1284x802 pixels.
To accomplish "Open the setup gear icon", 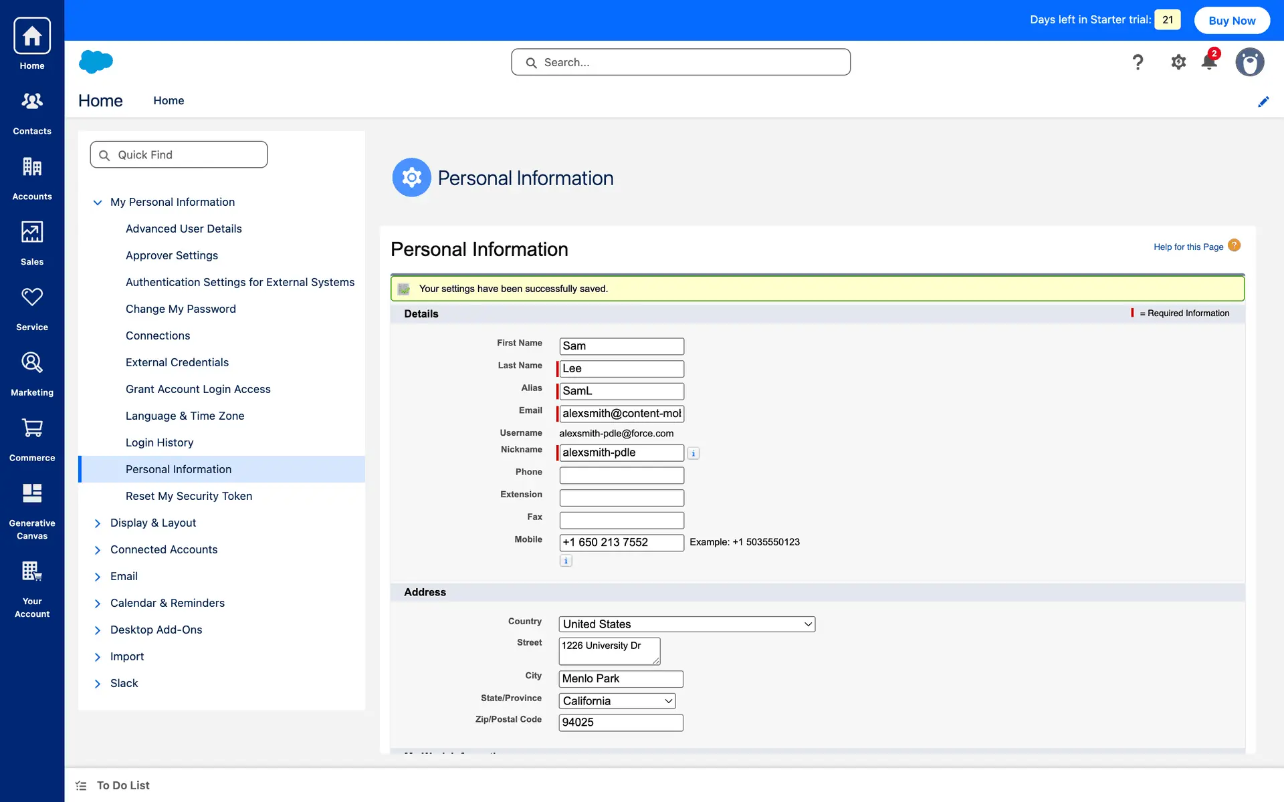I will click(x=1178, y=62).
